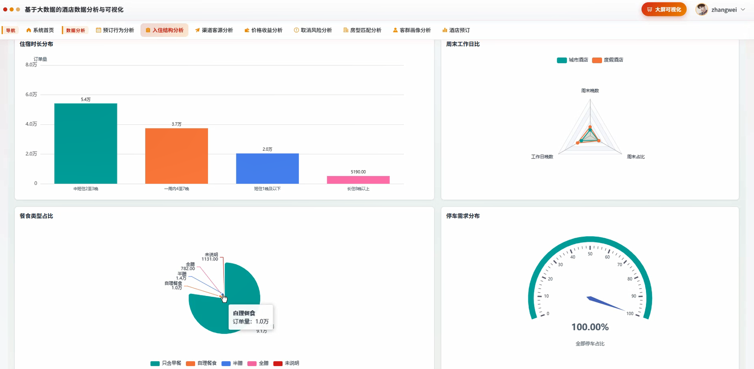The image size is (754, 369).
Task: Toggle 全膳 legend in pie chart
Action: click(258, 363)
